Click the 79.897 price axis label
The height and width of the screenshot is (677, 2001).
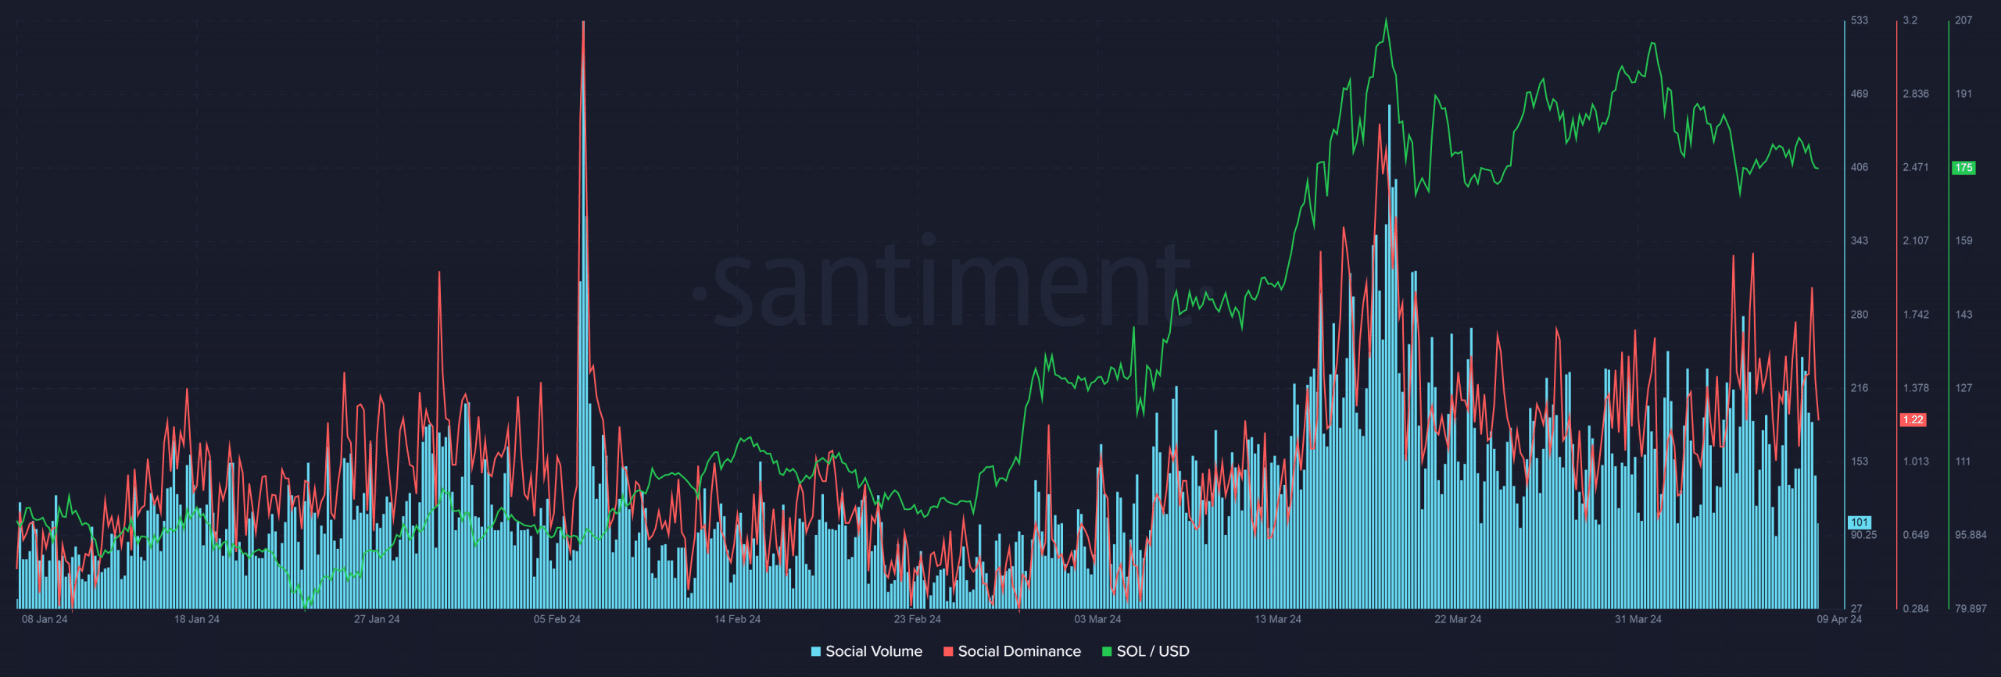[x=1971, y=608]
